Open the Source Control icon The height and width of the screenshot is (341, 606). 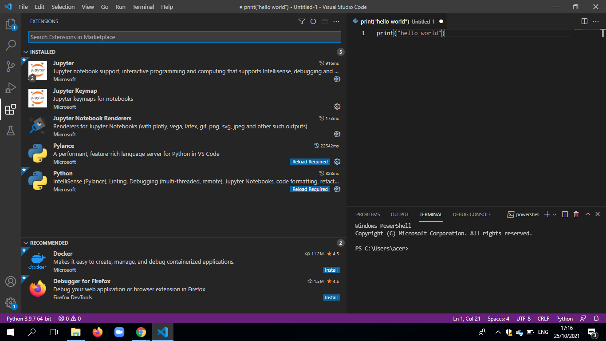tap(11, 66)
